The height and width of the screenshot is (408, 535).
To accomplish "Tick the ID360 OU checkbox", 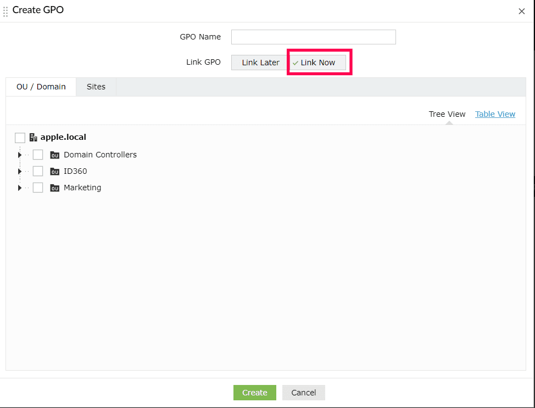I will click(x=38, y=171).
